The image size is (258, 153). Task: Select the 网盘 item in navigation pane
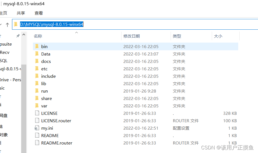(4, 115)
